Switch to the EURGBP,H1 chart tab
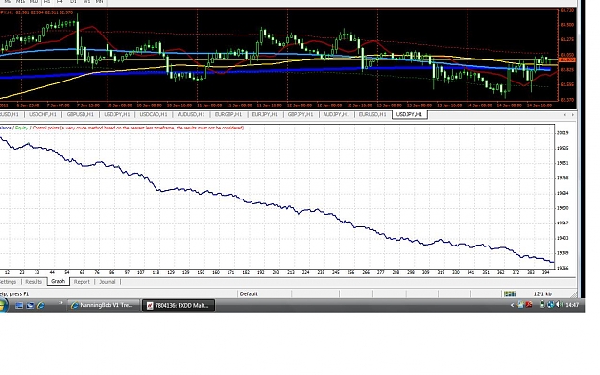Screen dimensions: 600x375 [228, 114]
